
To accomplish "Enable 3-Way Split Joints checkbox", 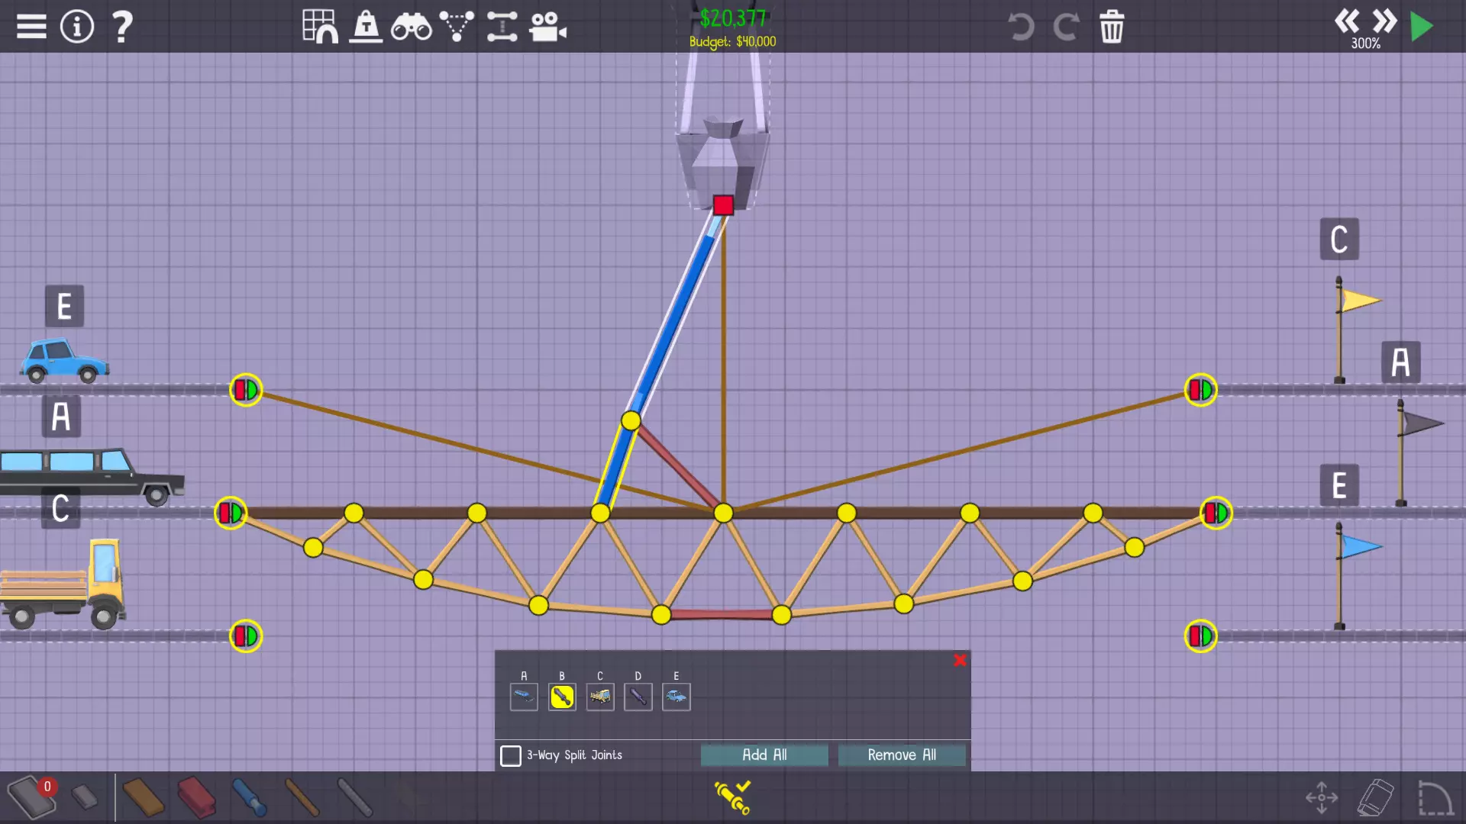I will point(511,755).
